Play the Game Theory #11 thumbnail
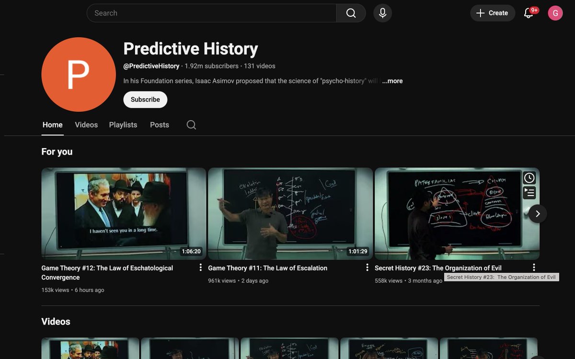Screen dimensions: 575x359 click(x=290, y=214)
